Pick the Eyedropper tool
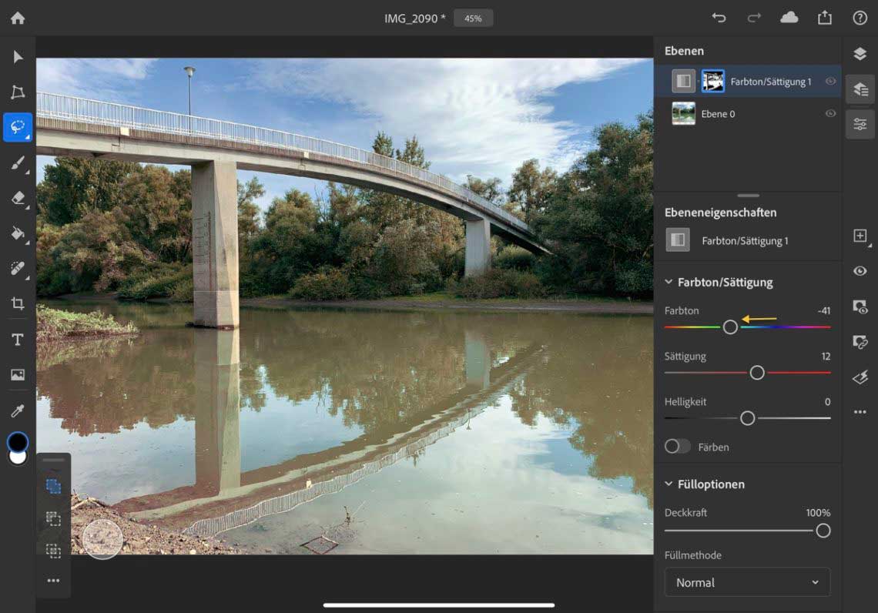This screenshot has width=878, height=613. coord(18,411)
